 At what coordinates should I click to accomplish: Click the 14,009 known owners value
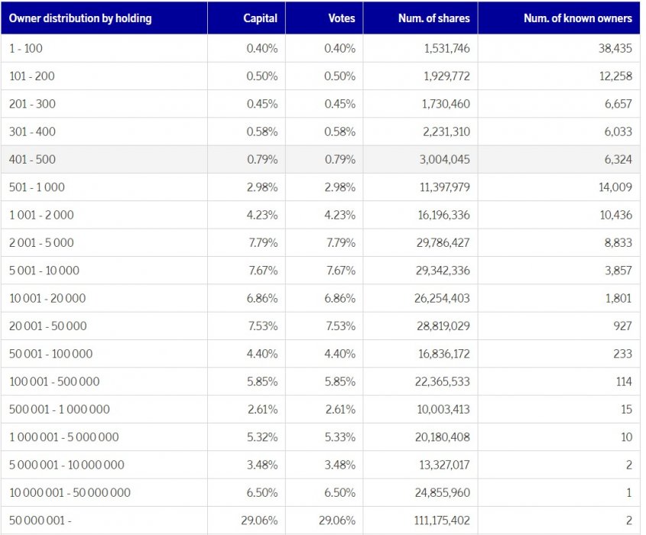coord(617,187)
